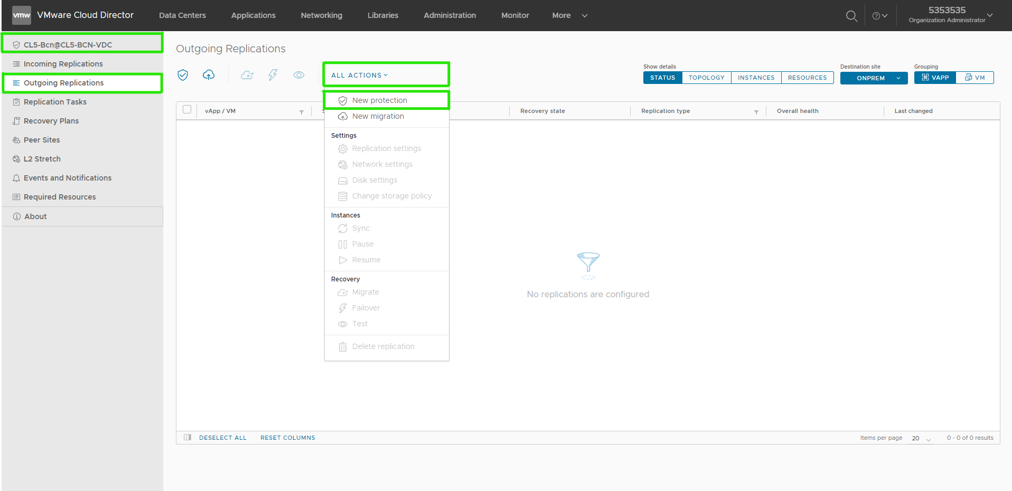The image size is (1012, 491).
Task: Open Recovery Plans in sidebar
Action: click(82, 121)
